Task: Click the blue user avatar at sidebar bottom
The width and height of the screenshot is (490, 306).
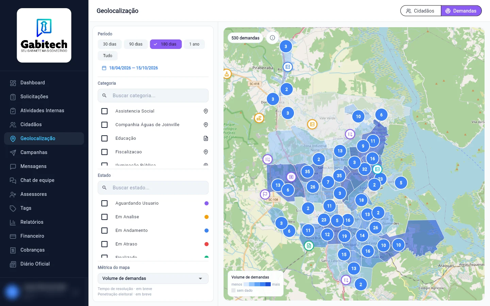Action: [12, 292]
